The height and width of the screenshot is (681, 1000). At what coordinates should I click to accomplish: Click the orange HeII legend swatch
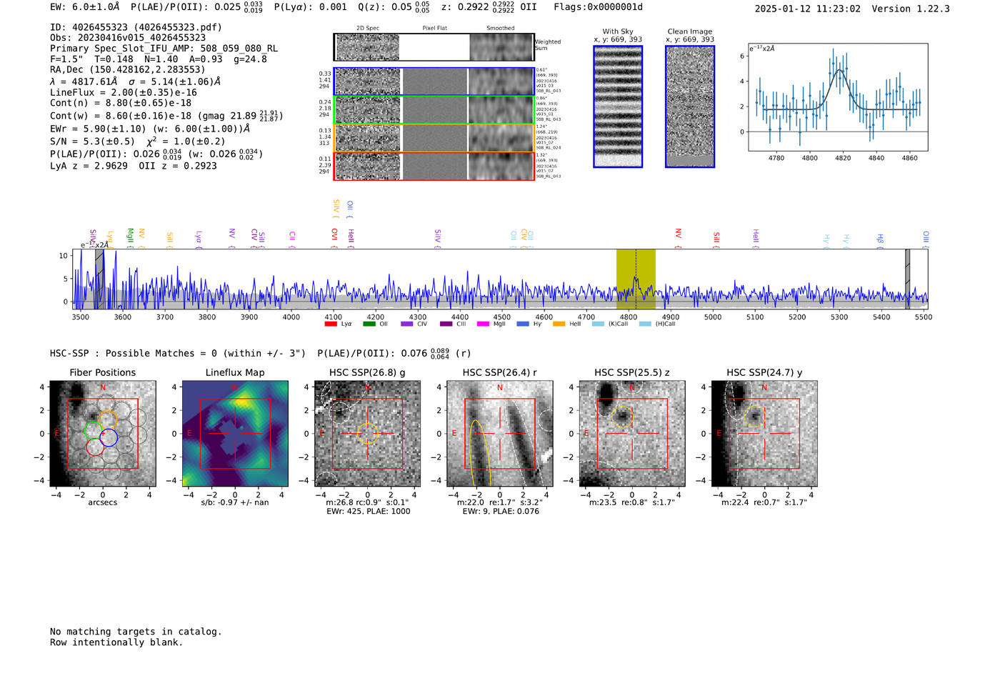tap(559, 324)
